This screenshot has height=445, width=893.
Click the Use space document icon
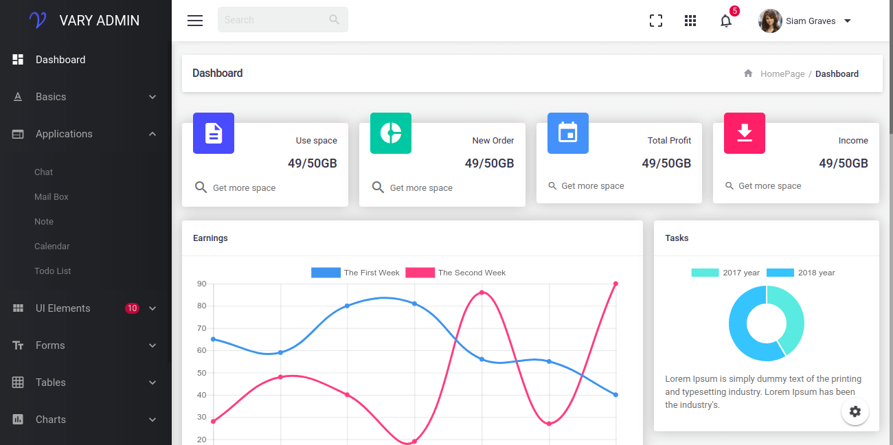pos(214,133)
